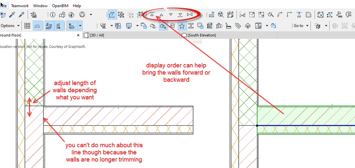
Task: Click the hammer with baseline icon
Action: [x=339, y=15]
